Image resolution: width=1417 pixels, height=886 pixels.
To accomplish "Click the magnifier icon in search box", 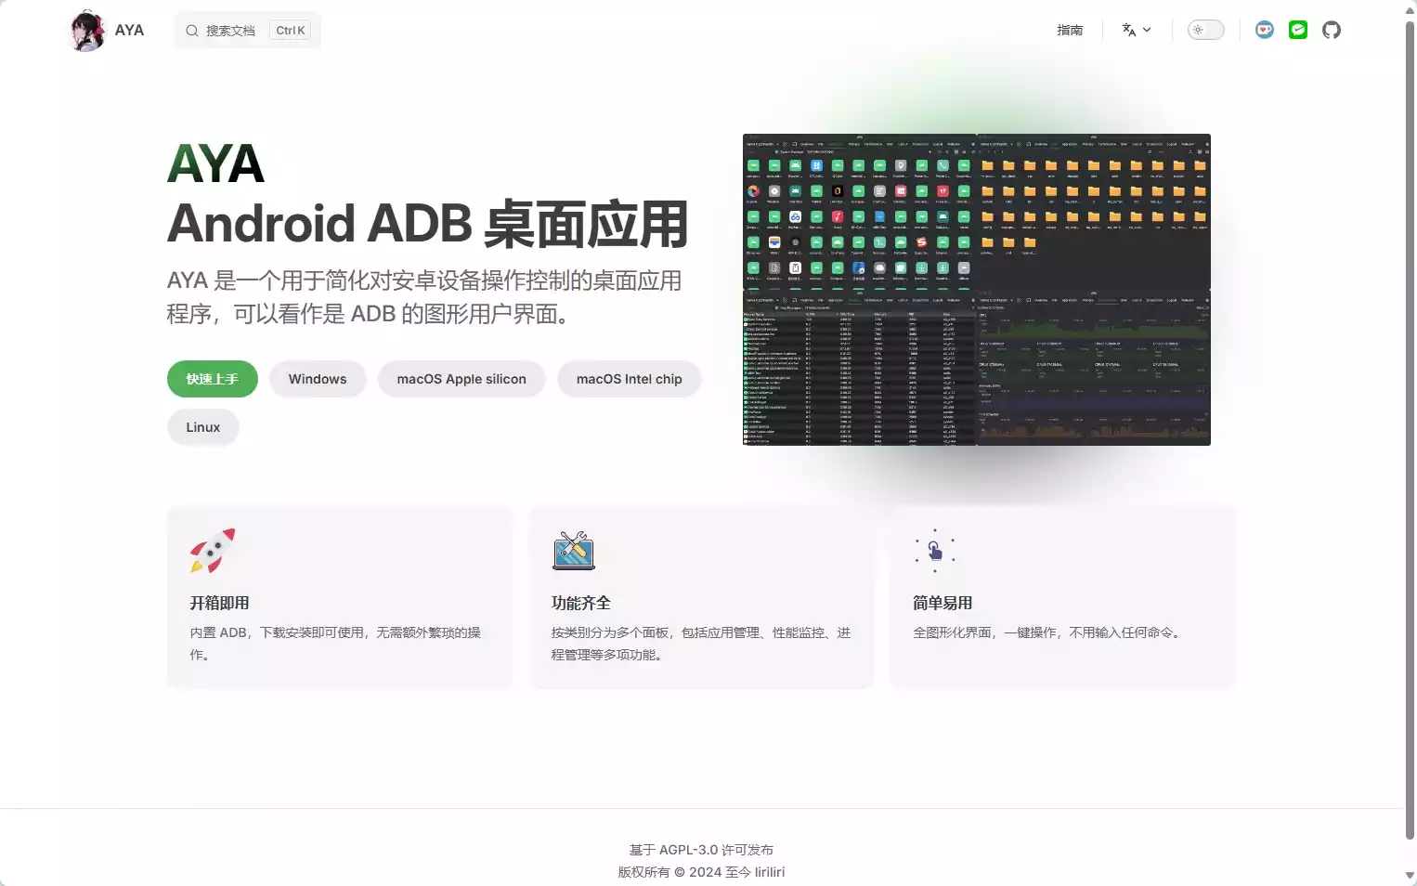I will [x=192, y=31].
